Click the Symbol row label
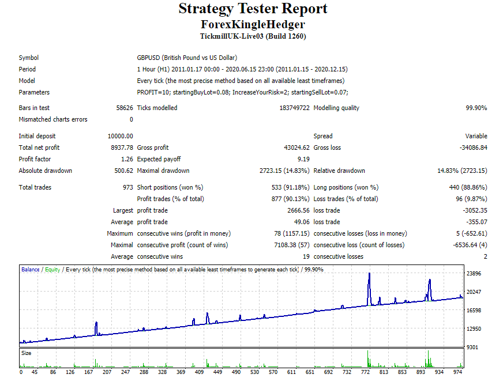 click(28, 58)
